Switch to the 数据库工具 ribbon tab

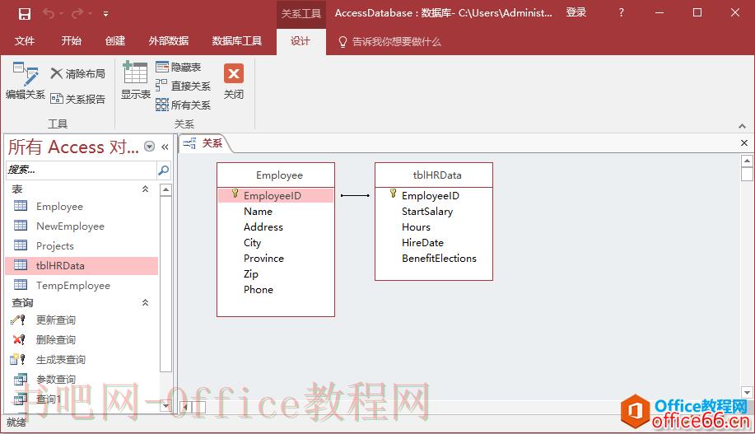coord(237,41)
